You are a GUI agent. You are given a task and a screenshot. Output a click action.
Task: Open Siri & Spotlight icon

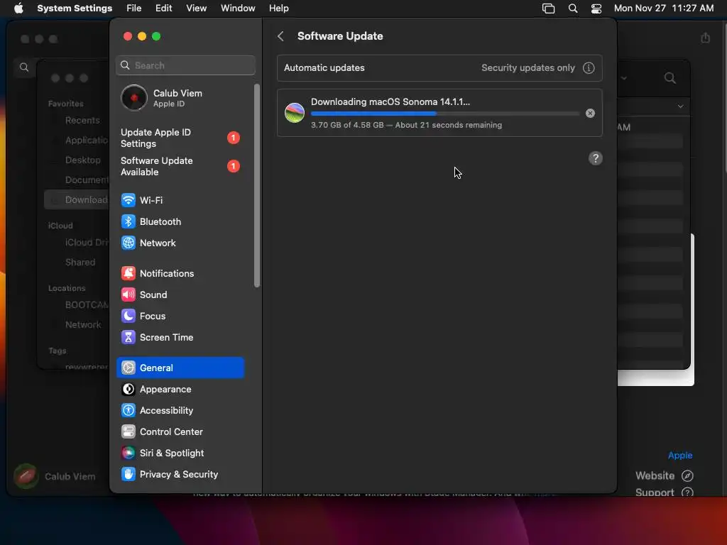point(129,453)
